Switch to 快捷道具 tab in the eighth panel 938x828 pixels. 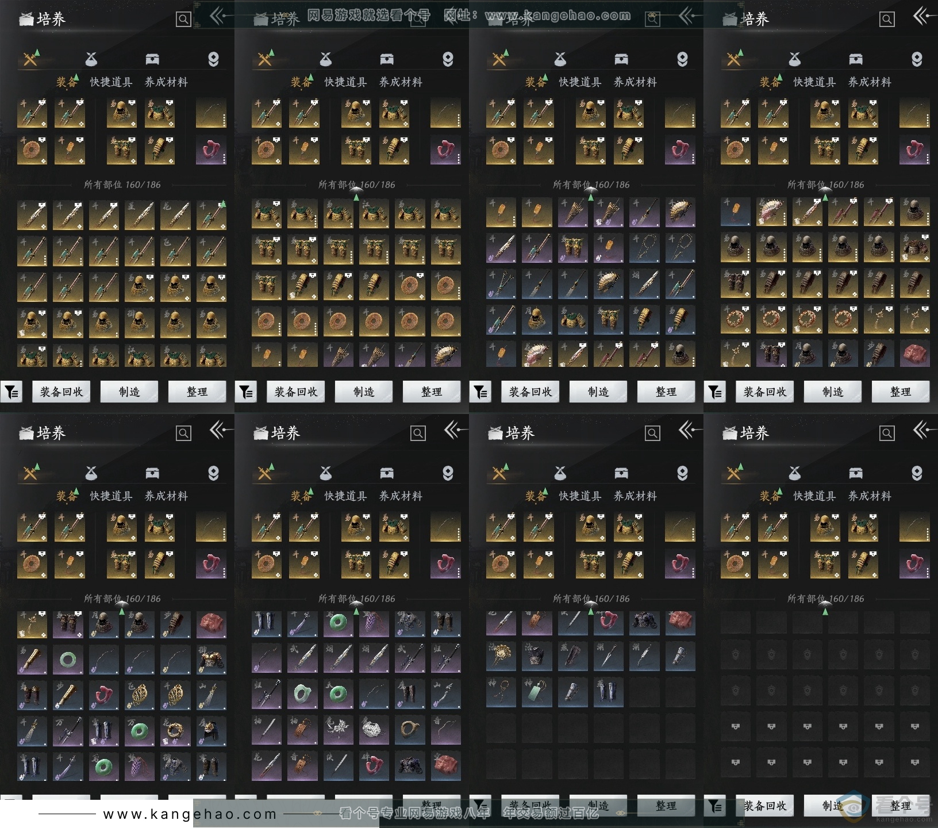coord(814,496)
